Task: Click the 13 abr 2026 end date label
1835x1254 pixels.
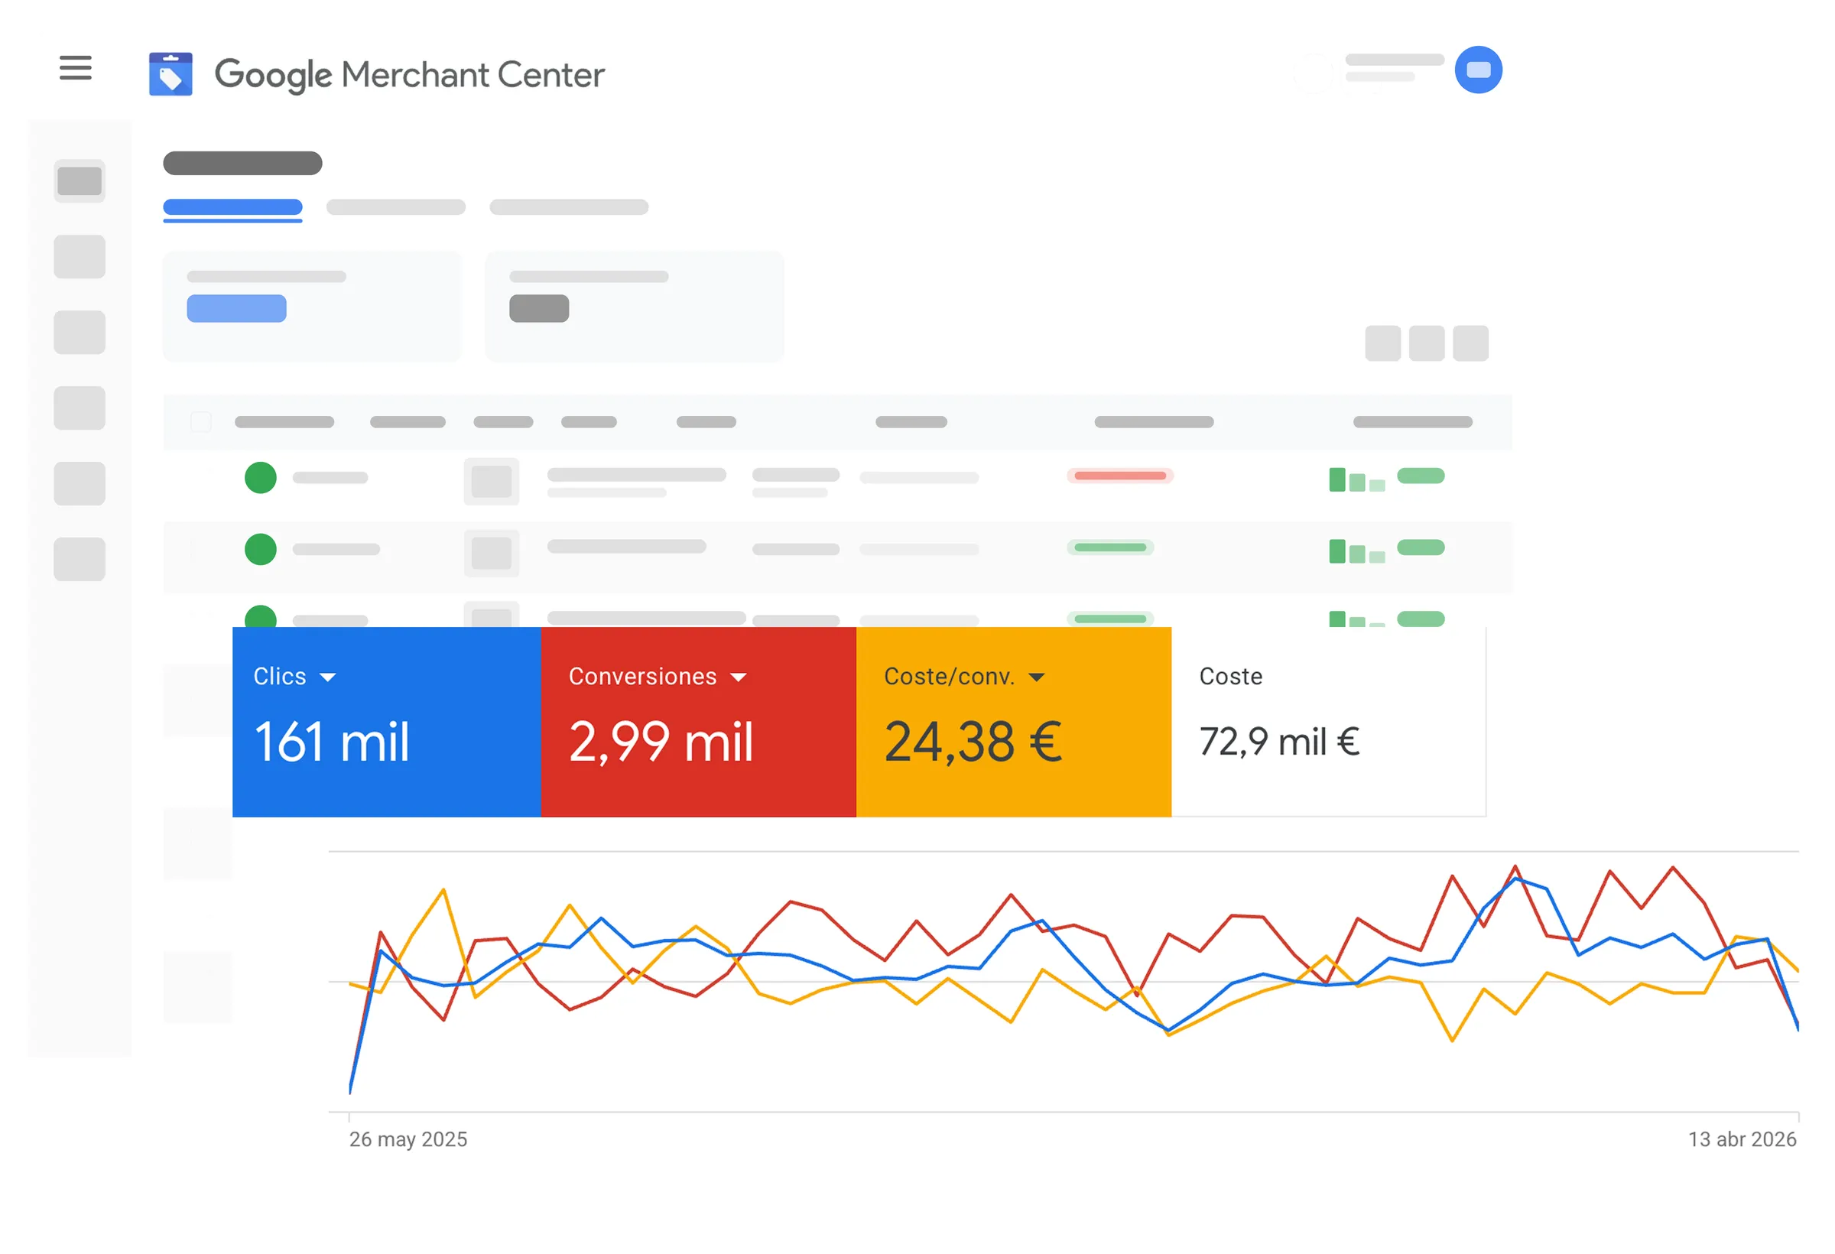Action: tap(1742, 1139)
